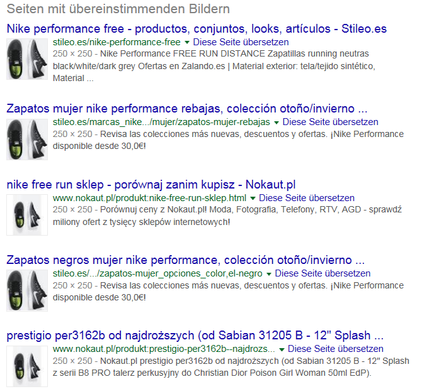Click the shoe thumbnail of the zapatos-mujer-rebajas result
The image size is (422, 389).
click(27, 140)
